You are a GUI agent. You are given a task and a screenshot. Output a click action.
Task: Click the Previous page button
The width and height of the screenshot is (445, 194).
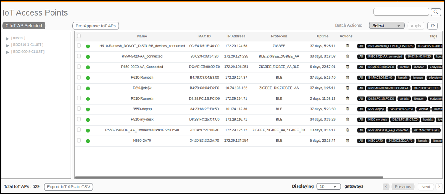point(403,187)
